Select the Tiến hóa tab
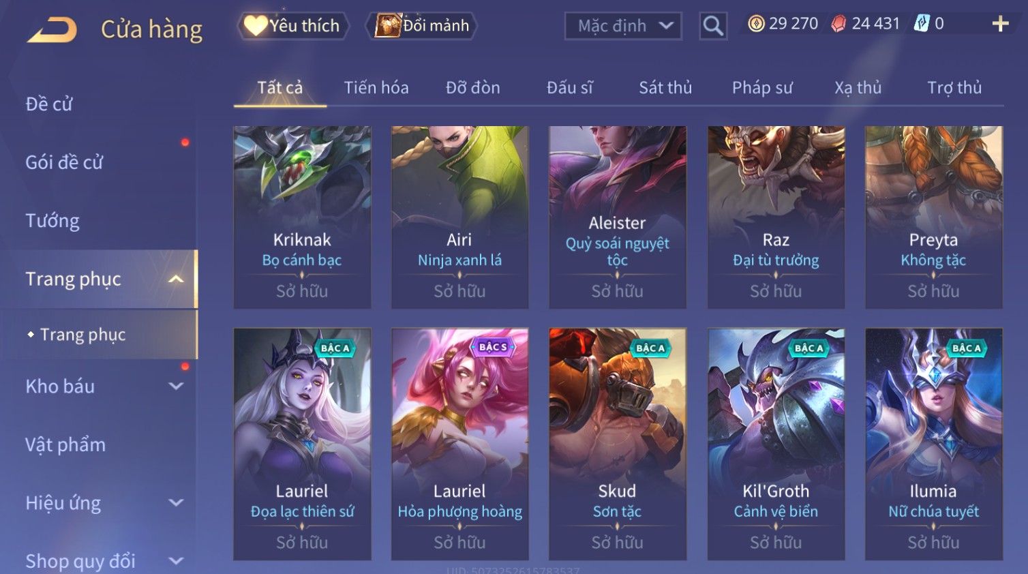This screenshot has width=1028, height=574. (376, 88)
